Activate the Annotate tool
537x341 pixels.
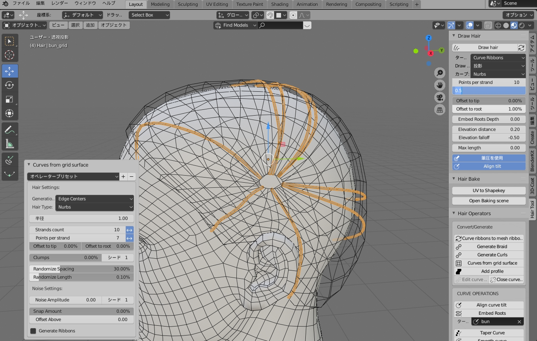tap(9, 130)
